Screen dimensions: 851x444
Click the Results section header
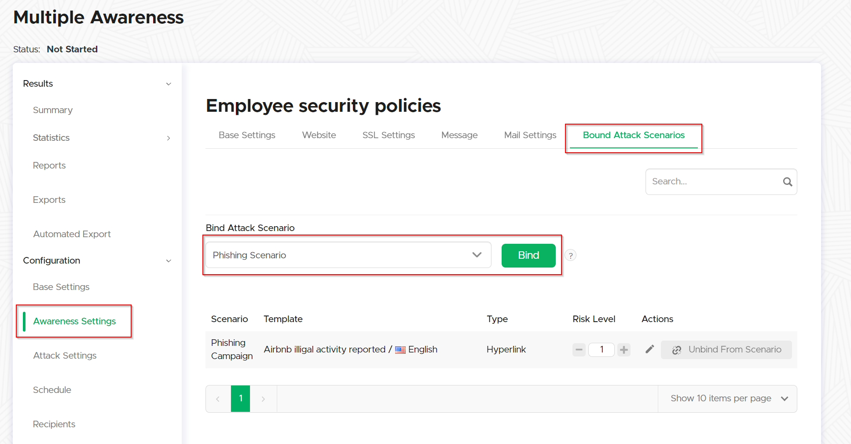38,84
